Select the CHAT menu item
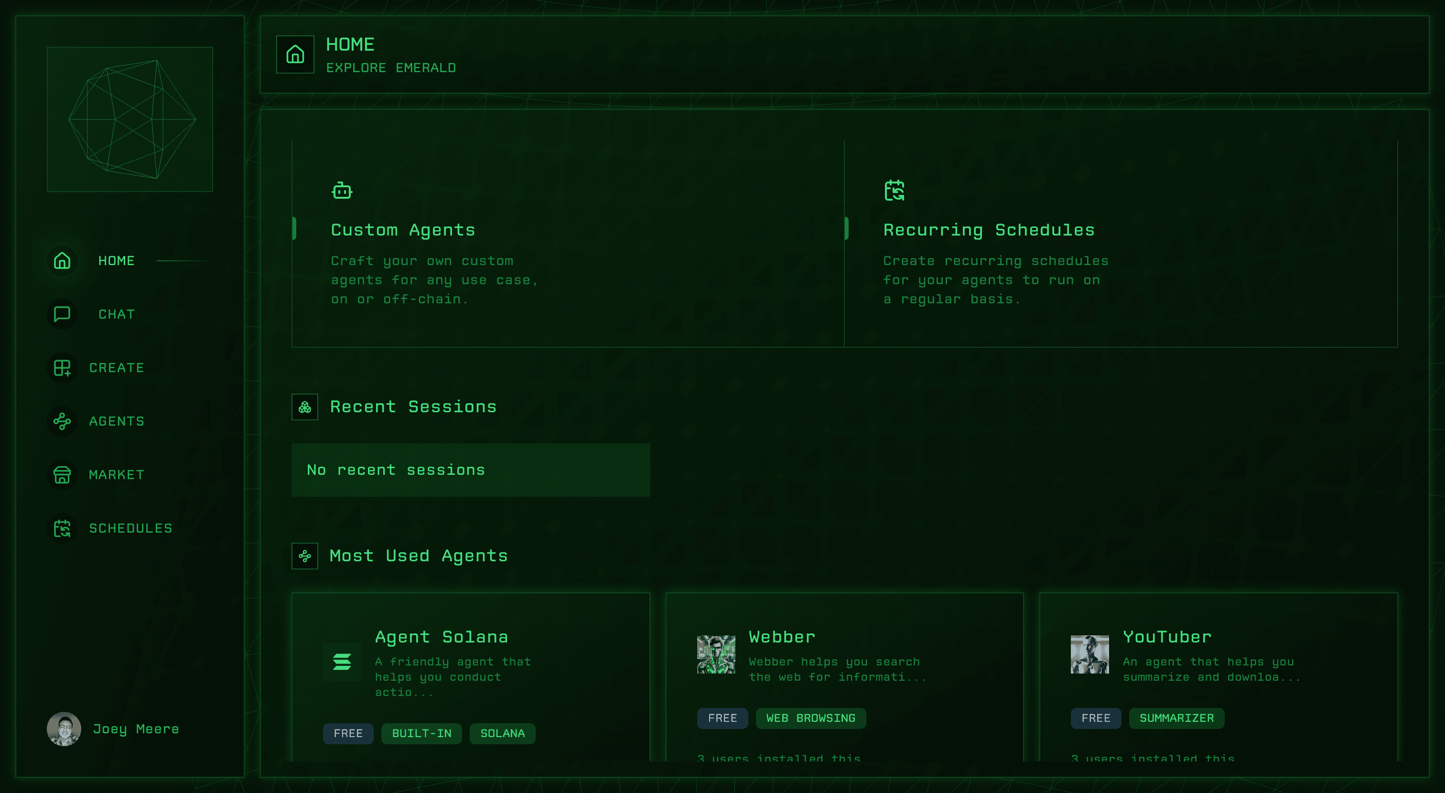Viewport: 1445px width, 793px height. 117,315
